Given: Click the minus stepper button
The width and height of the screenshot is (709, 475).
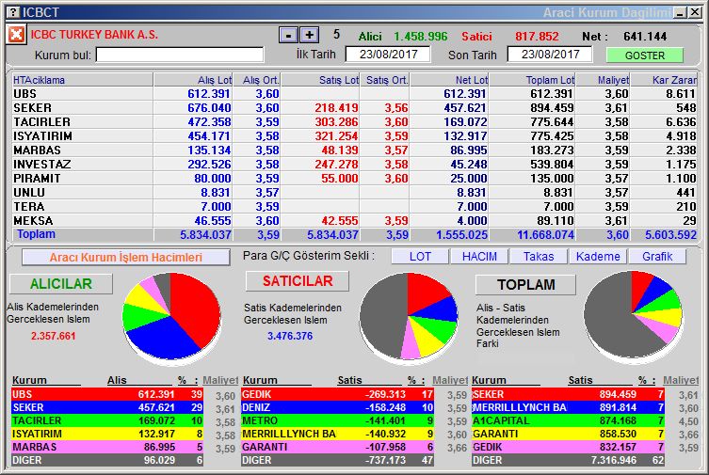Looking at the screenshot, I should pyautogui.click(x=288, y=35).
